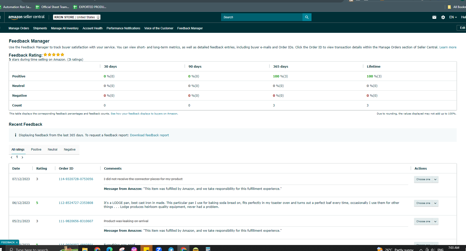The image size is (466, 251).
Task: Click the taskbar search magnifier icon
Action: (11, 249)
